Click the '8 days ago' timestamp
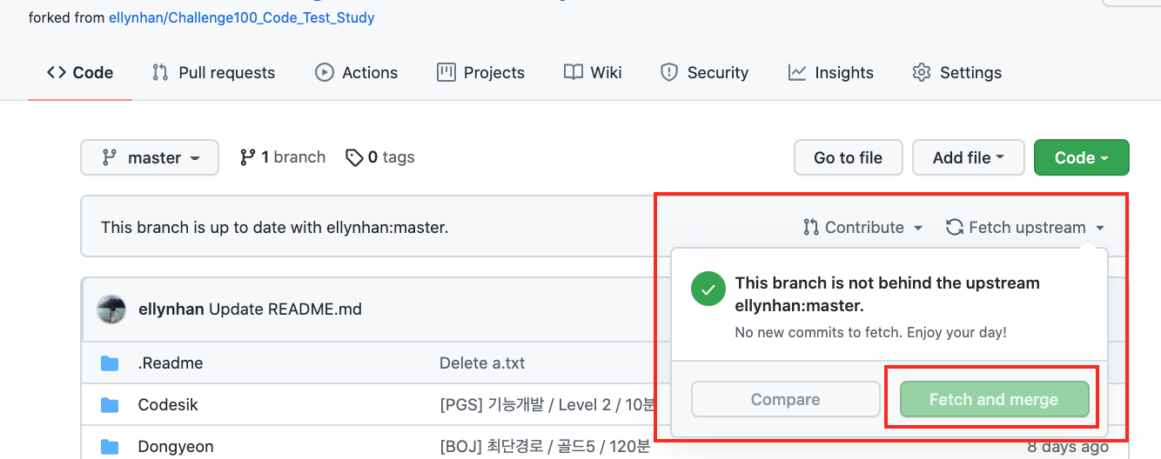 click(1068, 446)
